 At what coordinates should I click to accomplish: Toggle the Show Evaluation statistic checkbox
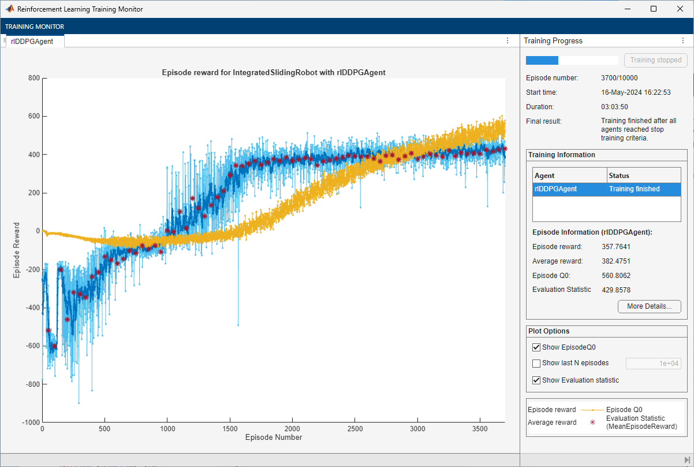[x=536, y=380]
